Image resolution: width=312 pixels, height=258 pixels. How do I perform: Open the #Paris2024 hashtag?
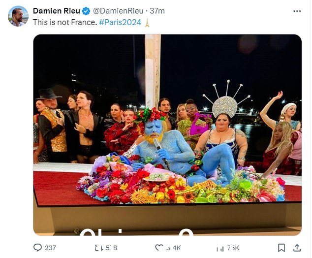[120, 22]
